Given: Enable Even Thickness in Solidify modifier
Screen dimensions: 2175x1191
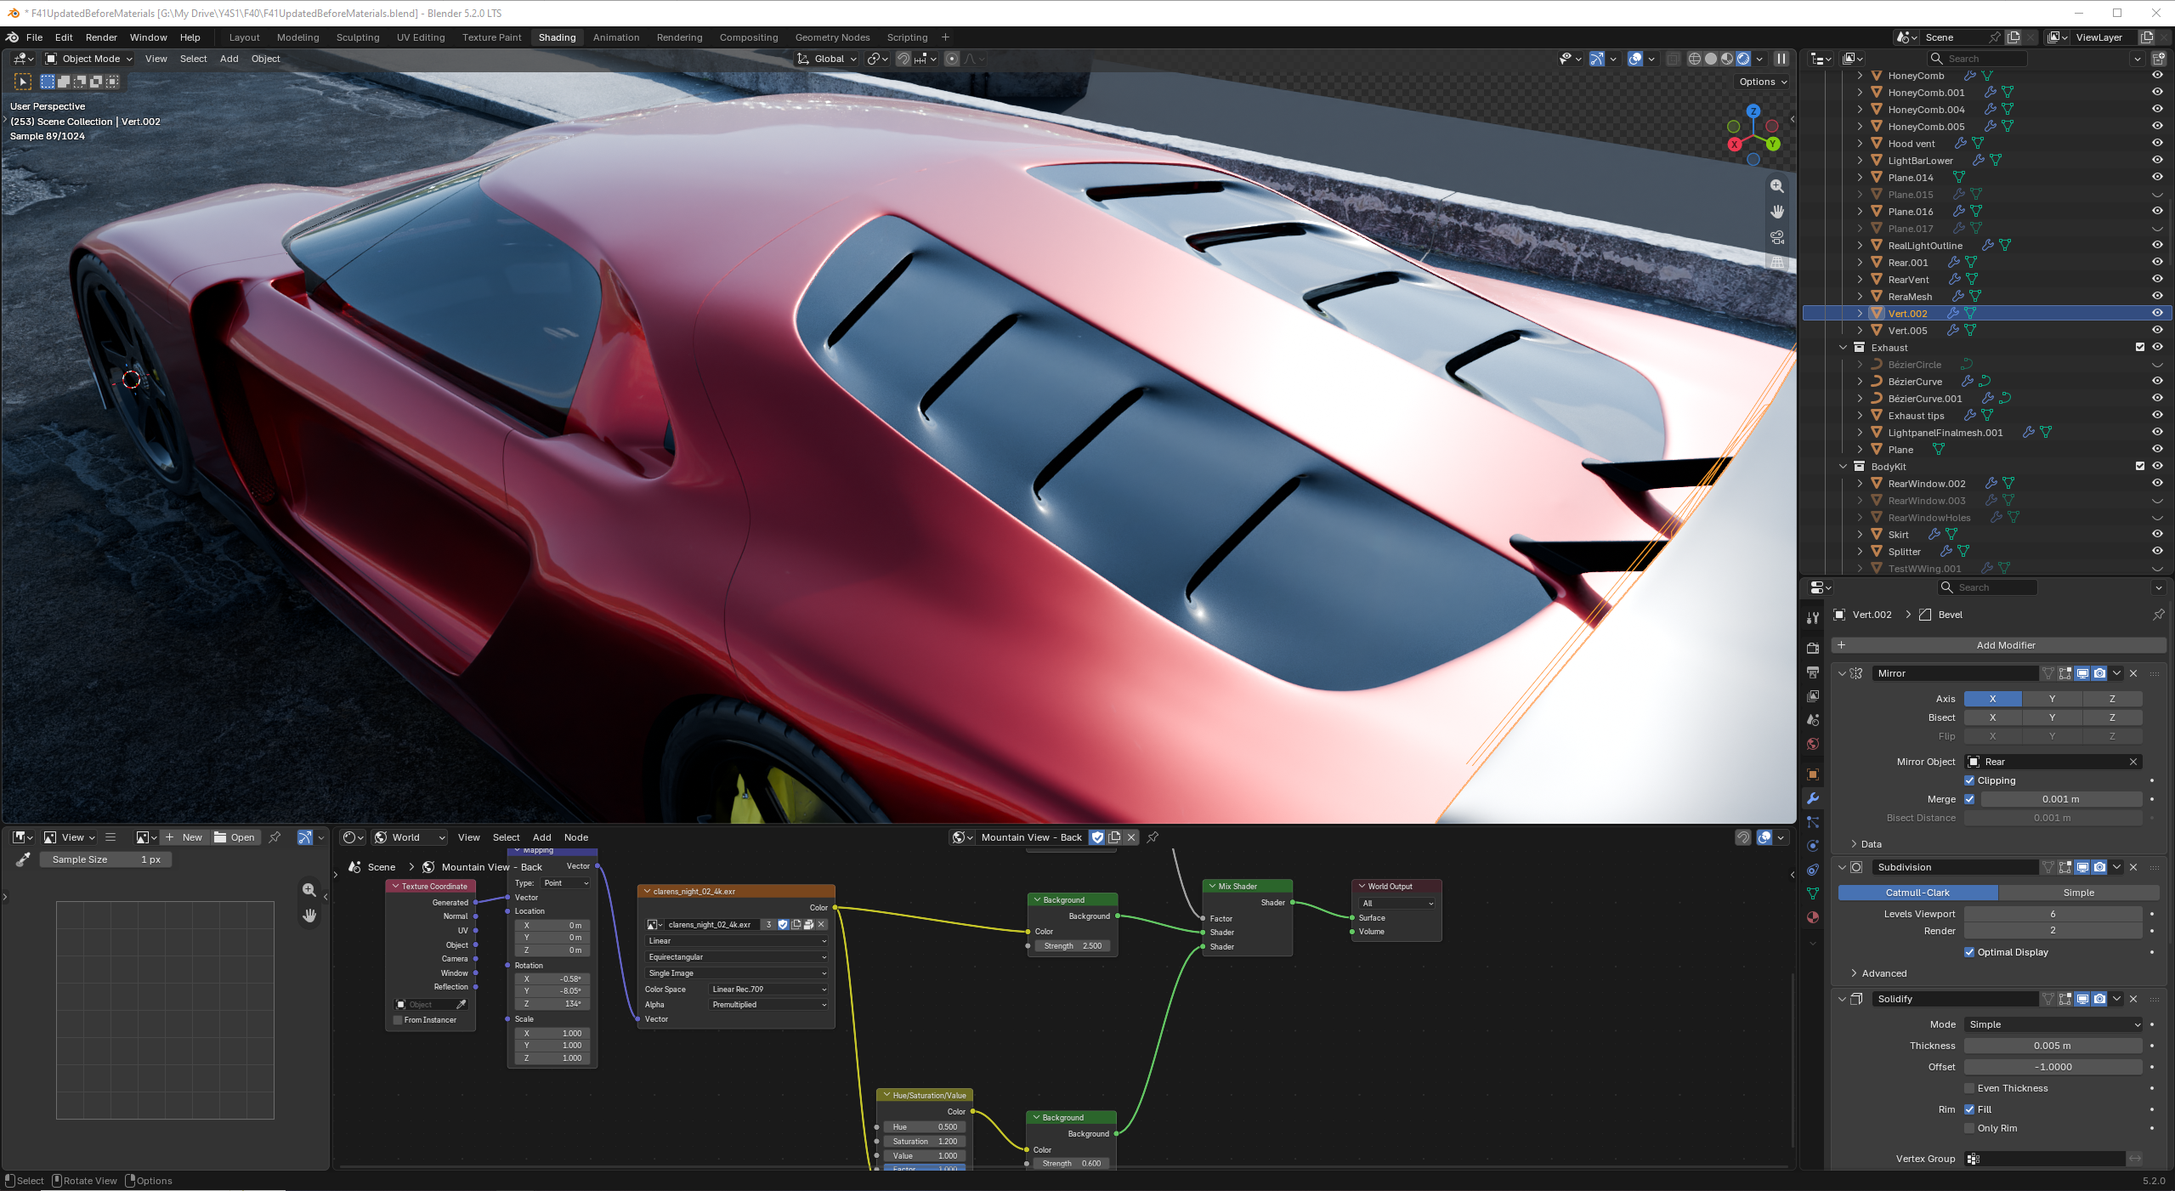Looking at the screenshot, I should pyautogui.click(x=1969, y=1088).
